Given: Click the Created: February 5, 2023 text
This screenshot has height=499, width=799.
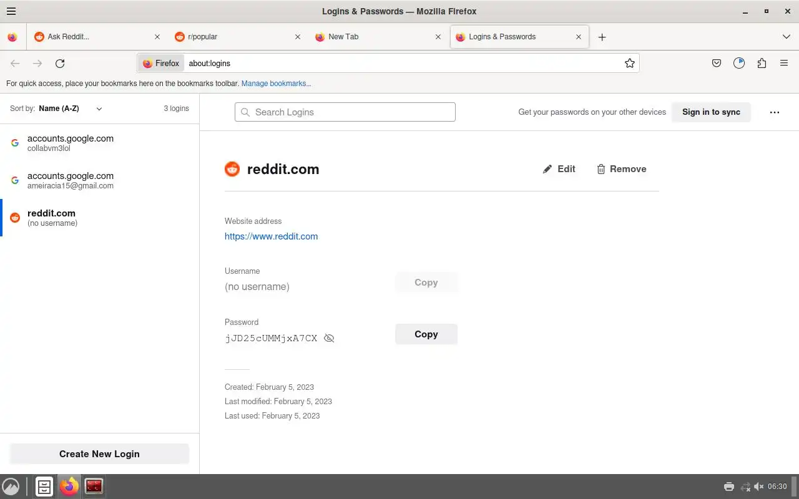Looking at the screenshot, I should pyautogui.click(x=269, y=387).
